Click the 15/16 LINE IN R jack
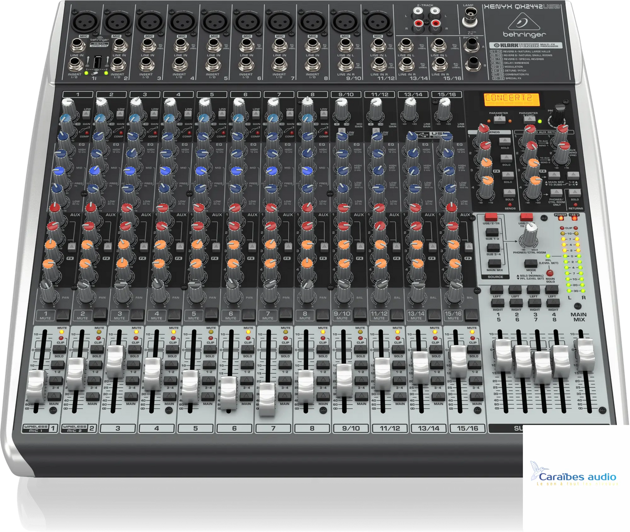The width and height of the screenshot is (630, 532). [x=439, y=65]
